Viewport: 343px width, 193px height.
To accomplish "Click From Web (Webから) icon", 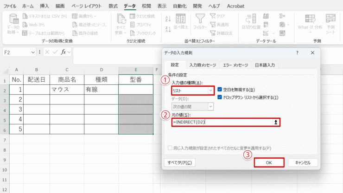I will [25, 25].
